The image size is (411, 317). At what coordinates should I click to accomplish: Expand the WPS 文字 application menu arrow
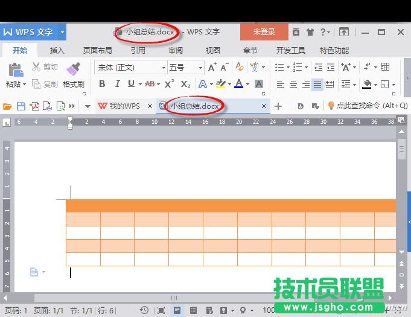click(63, 31)
